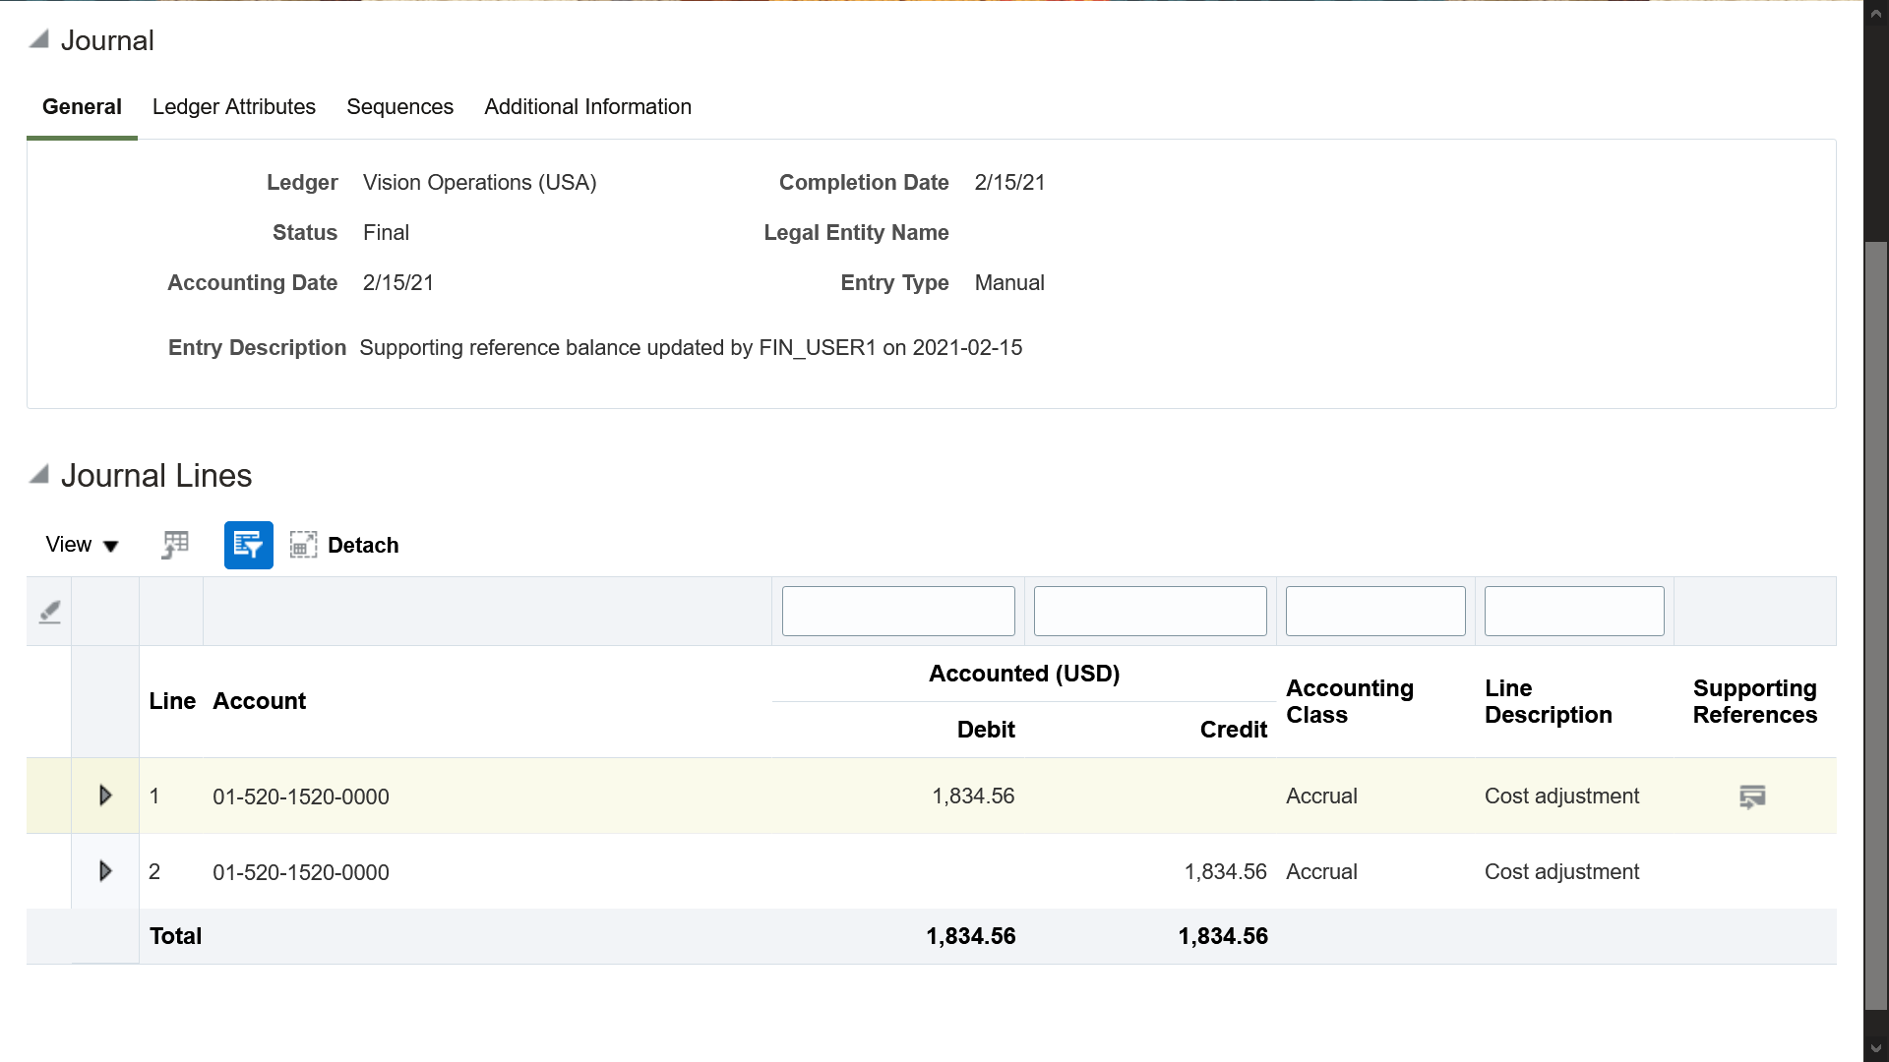This screenshot has height=1062, width=1889.
Task: Select the General tab
Action: (82, 106)
